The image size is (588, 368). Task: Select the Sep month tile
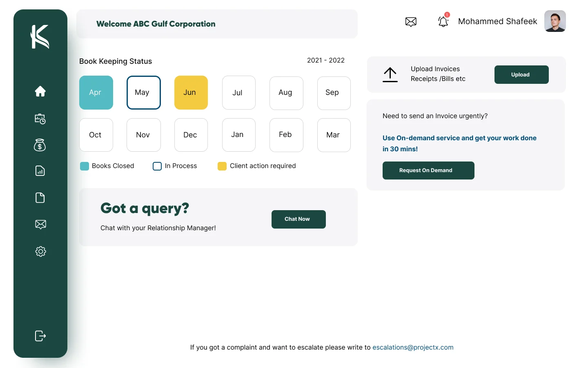click(x=334, y=93)
